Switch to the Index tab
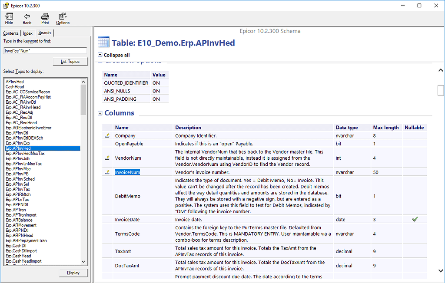The height and width of the screenshot is (283, 445). [27, 33]
